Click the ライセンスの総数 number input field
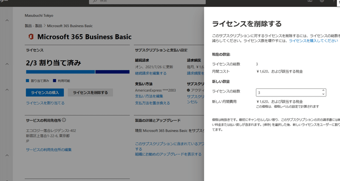Screen dimensions: 340x181 291,93
